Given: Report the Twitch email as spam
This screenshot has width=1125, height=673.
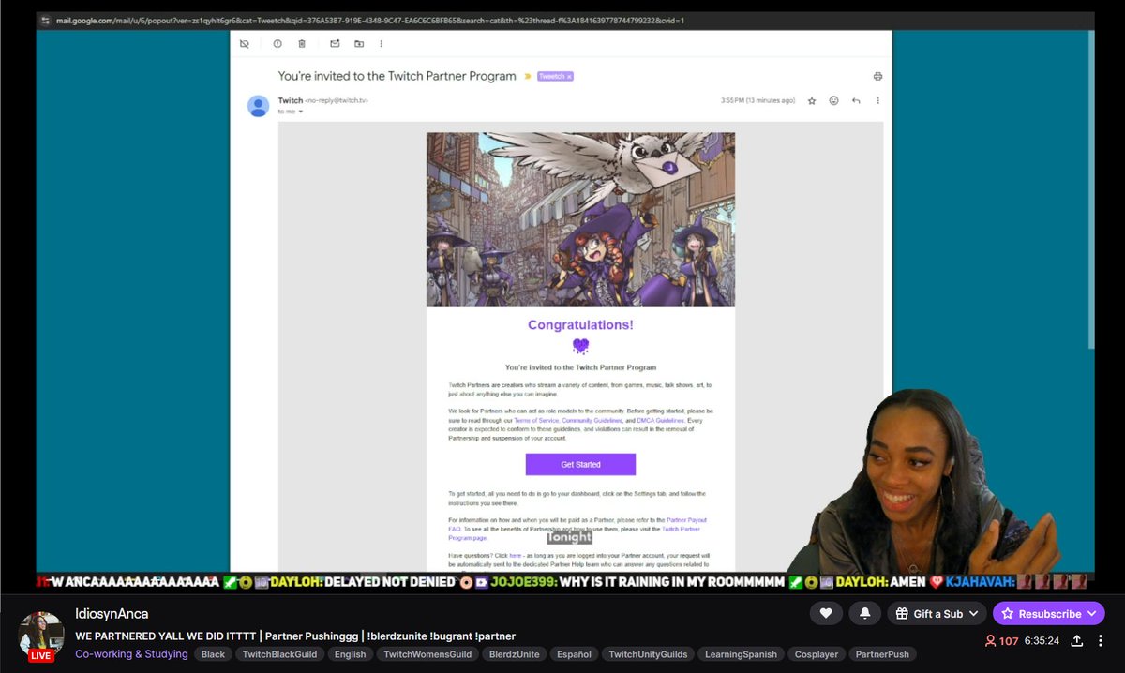Looking at the screenshot, I should point(277,43).
